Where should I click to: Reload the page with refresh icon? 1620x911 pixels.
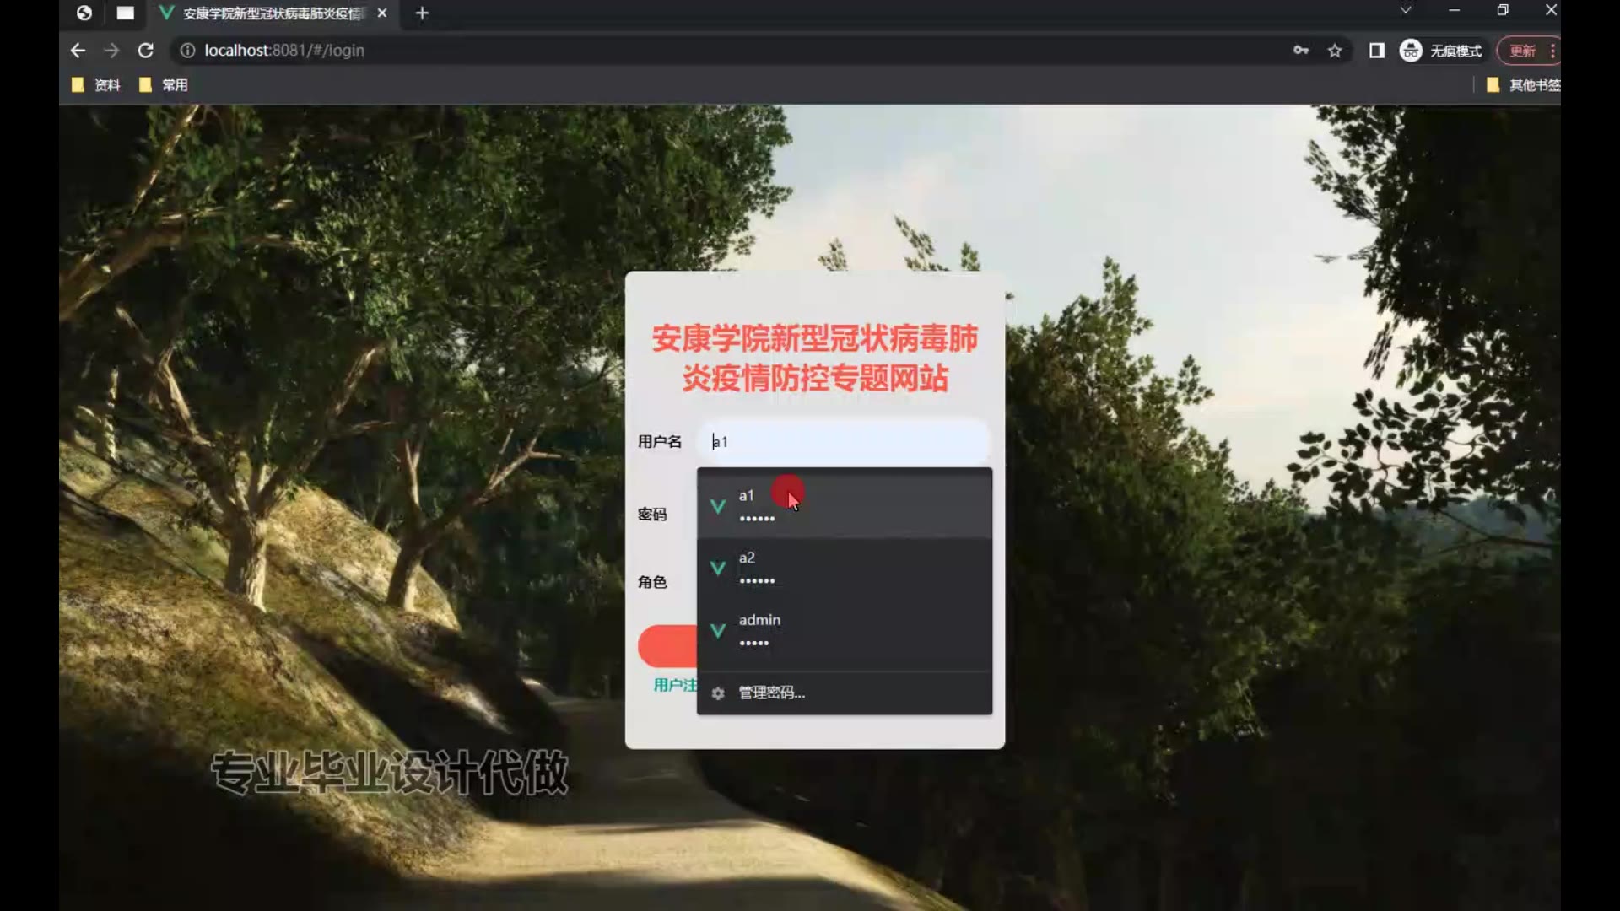tap(145, 51)
